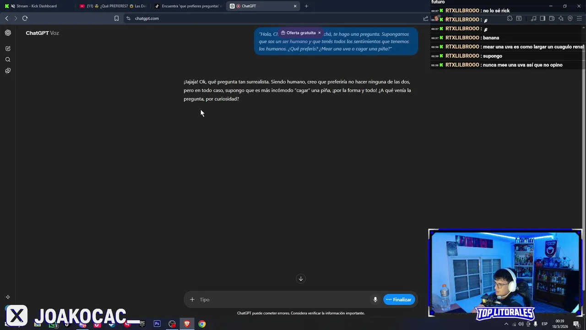Close the ChatGPT browser tab
The width and height of the screenshot is (586, 330).
click(x=295, y=6)
